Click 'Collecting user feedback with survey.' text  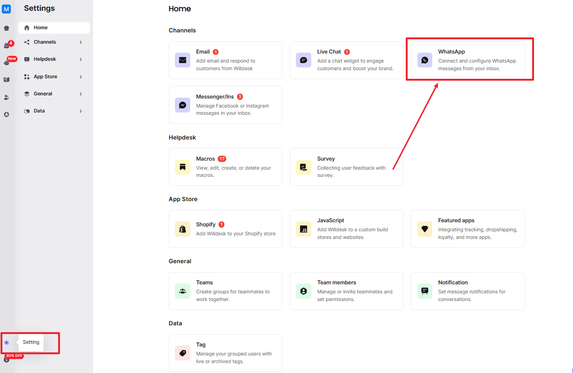(351, 171)
